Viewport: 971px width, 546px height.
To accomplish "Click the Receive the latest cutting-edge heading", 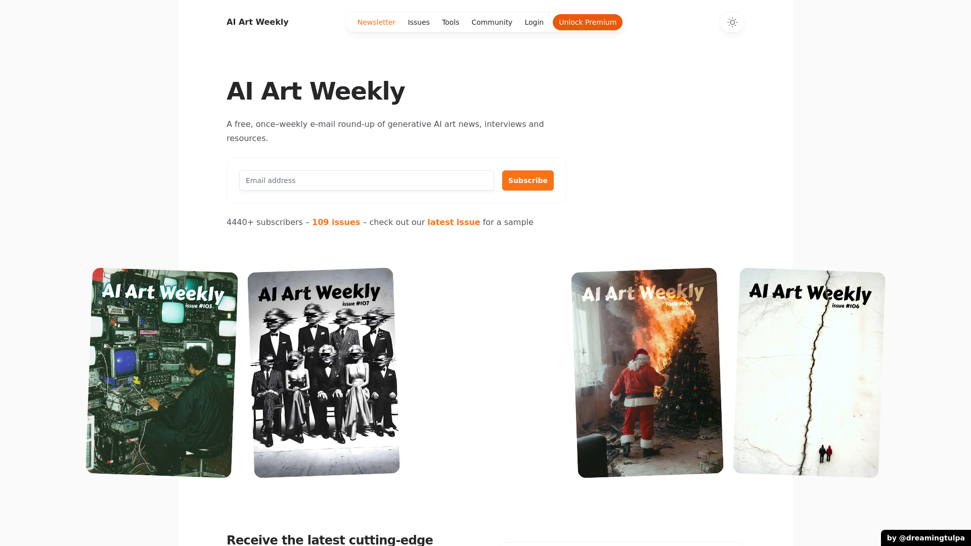I will pyautogui.click(x=330, y=539).
